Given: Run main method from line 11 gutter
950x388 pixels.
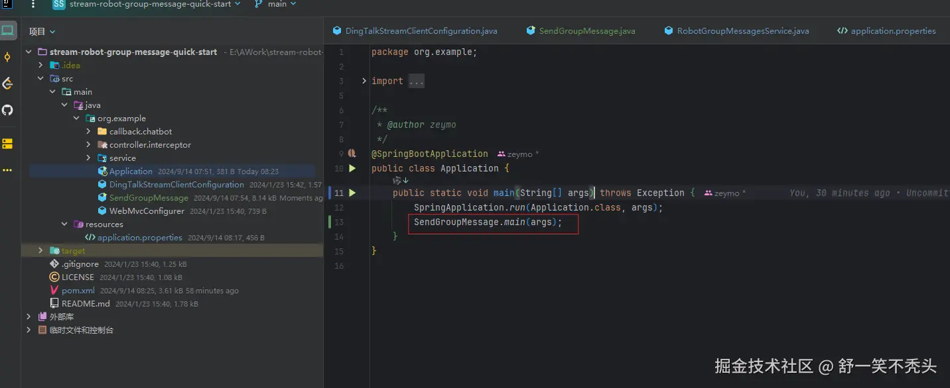Looking at the screenshot, I should point(352,193).
